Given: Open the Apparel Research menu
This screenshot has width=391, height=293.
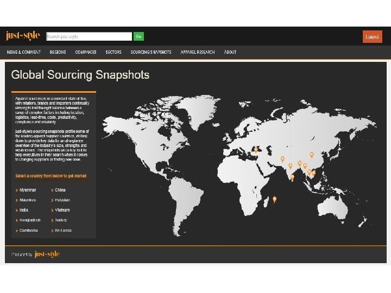Looking at the screenshot, I should (198, 52).
